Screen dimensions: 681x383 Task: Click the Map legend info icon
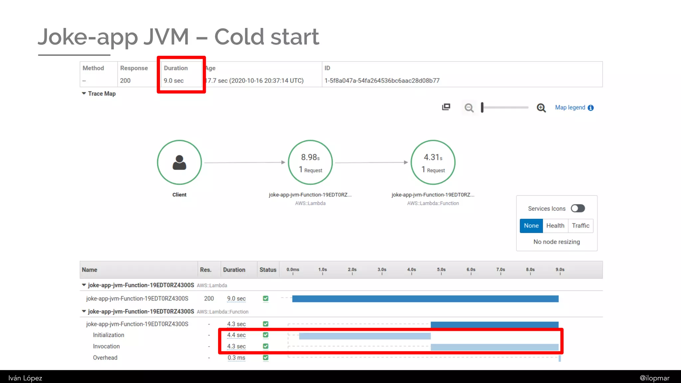click(x=591, y=108)
